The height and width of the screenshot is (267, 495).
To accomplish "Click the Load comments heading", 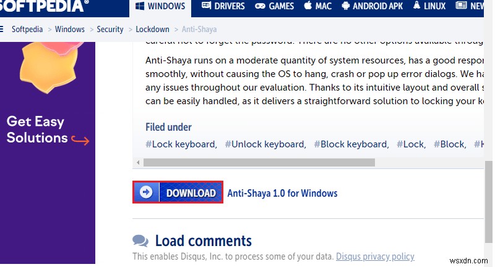I will coord(203,240).
